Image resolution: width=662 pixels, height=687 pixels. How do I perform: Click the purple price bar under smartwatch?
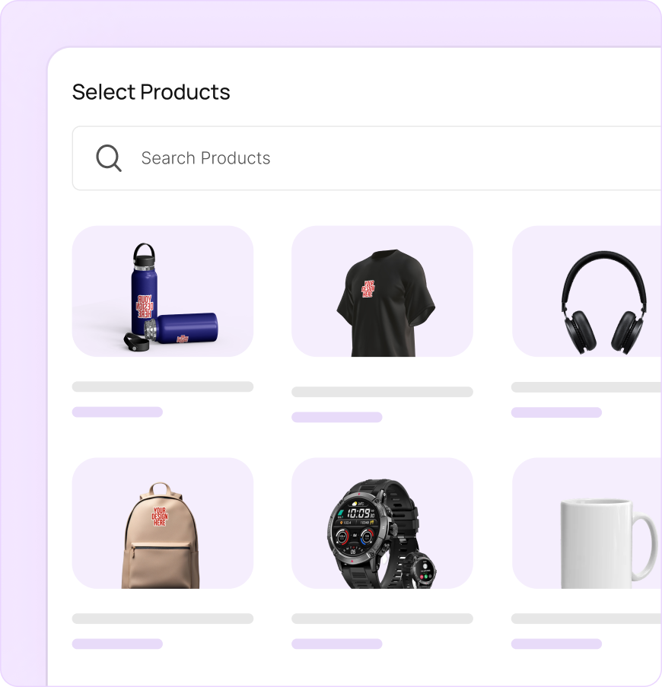click(x=337, y=644)
